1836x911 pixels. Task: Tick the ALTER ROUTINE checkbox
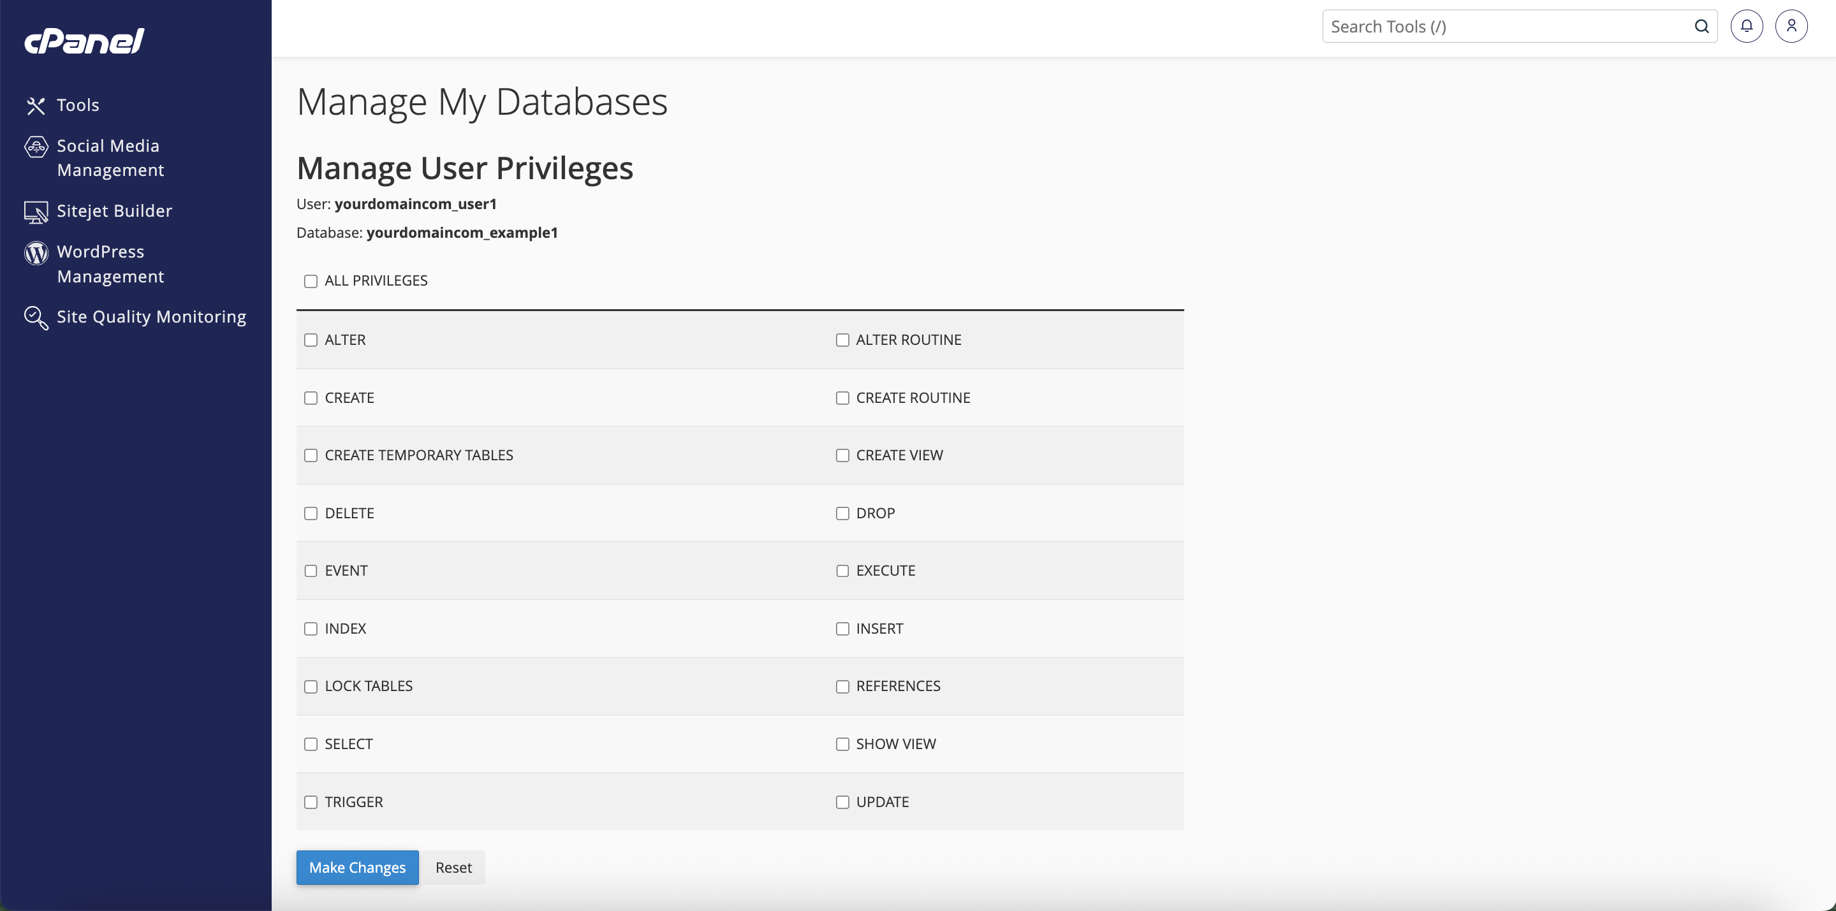tap(842, 340)
